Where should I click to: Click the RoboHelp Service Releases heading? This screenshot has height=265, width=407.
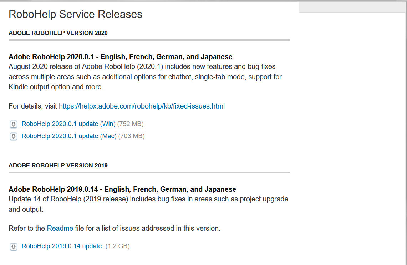point(76,14)
